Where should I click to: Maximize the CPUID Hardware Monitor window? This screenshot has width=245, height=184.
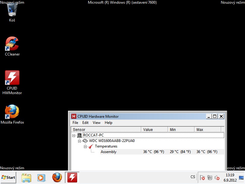pyautogui.click(x=215, y=117)
